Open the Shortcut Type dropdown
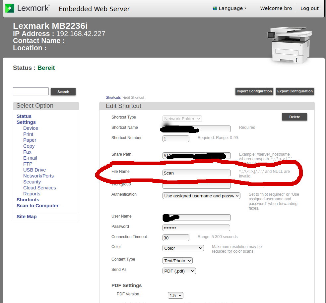Screen dimensions: 326x303 pyautogui.click(x=182, y=119)
